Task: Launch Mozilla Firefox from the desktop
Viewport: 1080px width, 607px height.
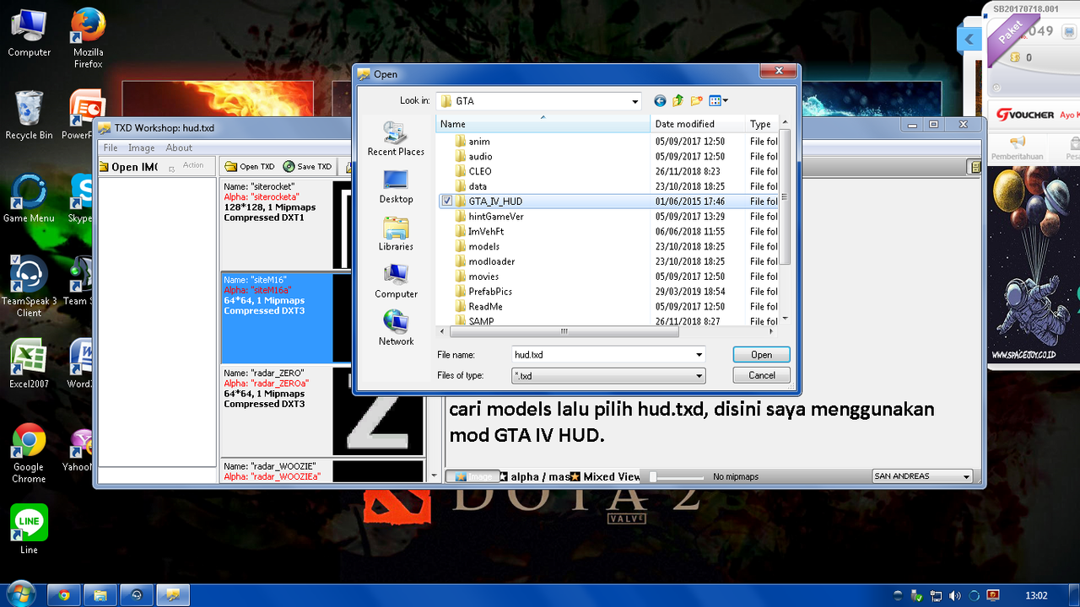Action: pos(88,39)
